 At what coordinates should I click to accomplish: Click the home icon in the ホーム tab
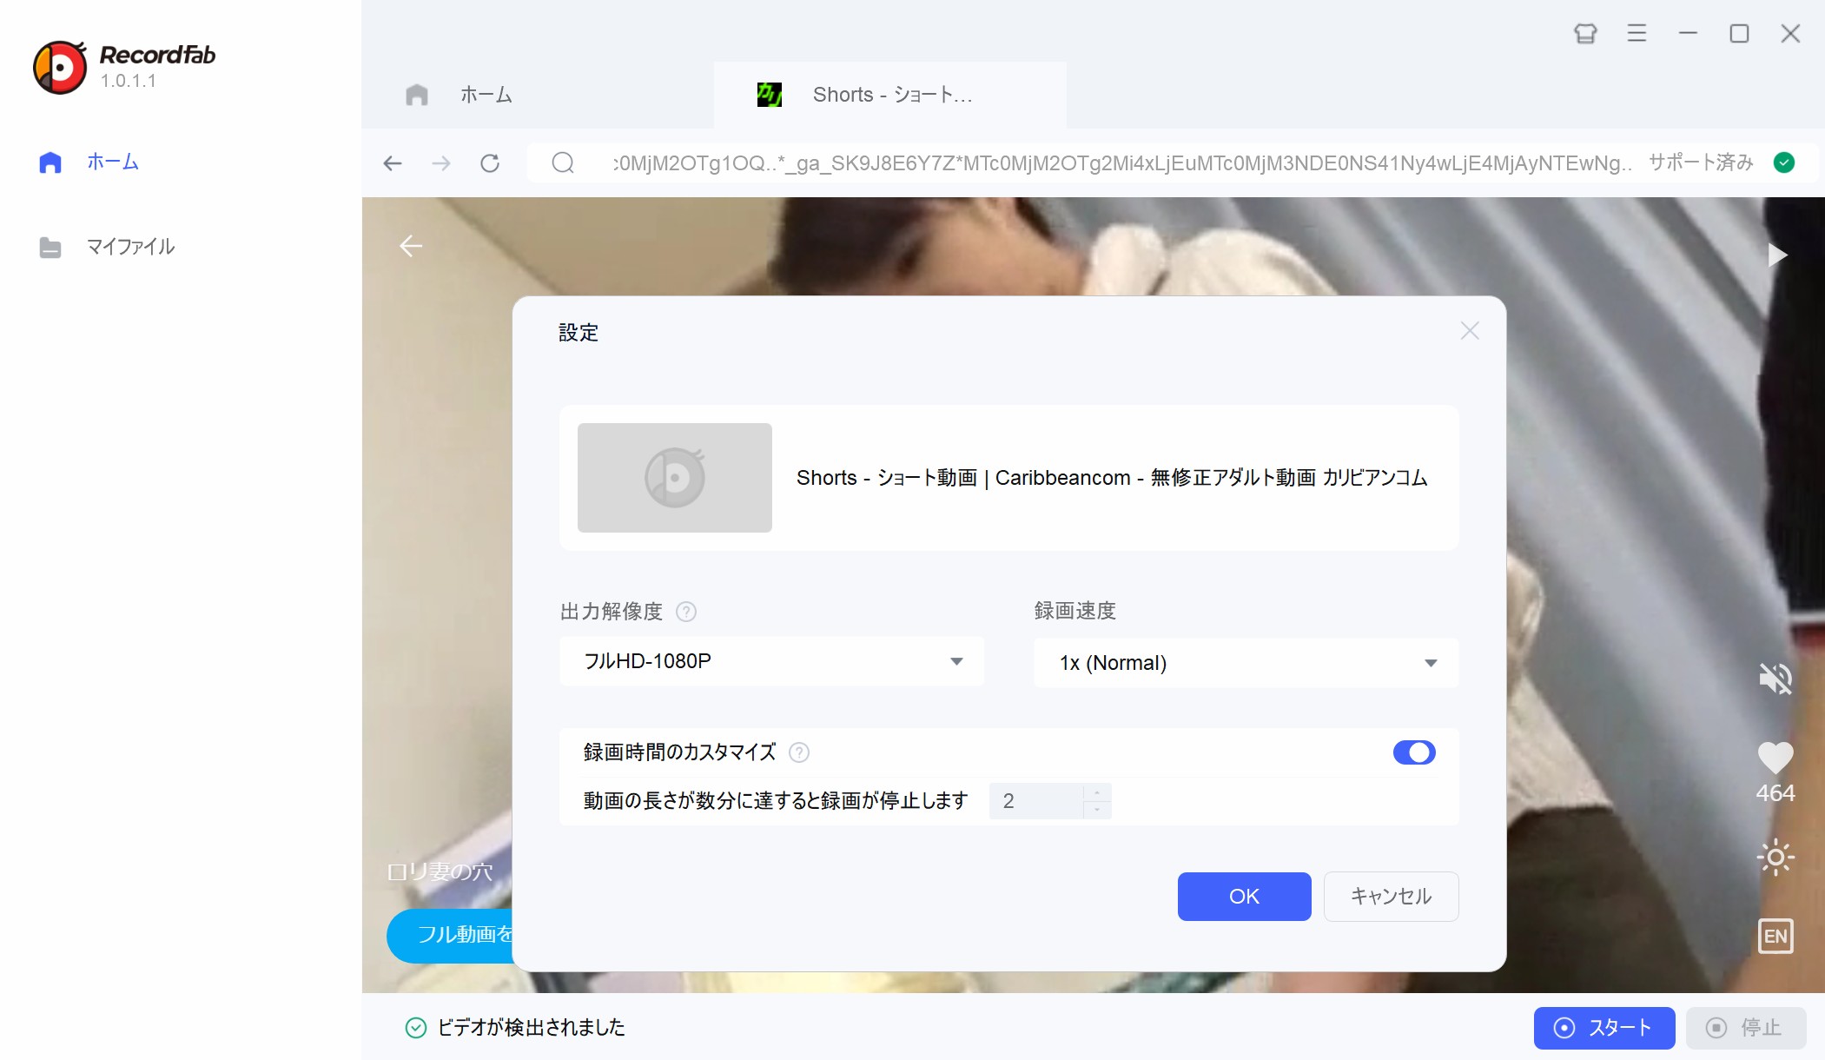tap(417, 95)
